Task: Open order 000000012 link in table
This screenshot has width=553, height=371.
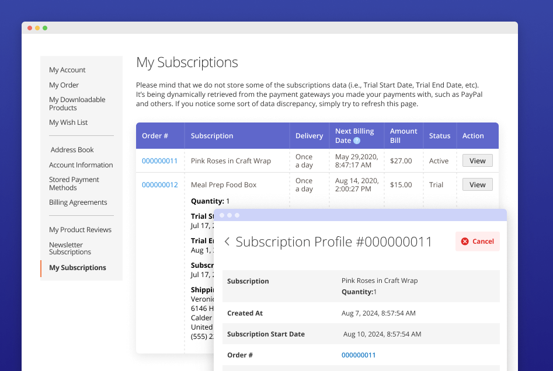Action: [x=159, y=185]
